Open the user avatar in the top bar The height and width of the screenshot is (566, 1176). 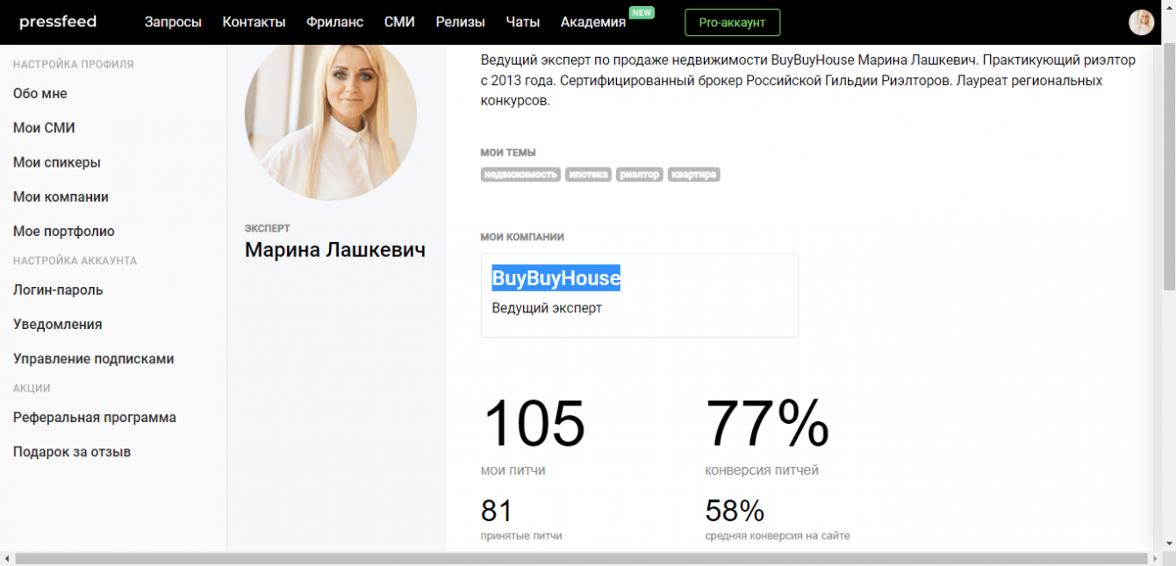[1141, 22]
